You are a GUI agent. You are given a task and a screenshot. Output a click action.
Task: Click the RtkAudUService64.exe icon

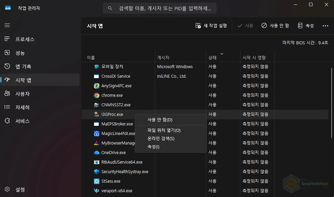point(97,162)
